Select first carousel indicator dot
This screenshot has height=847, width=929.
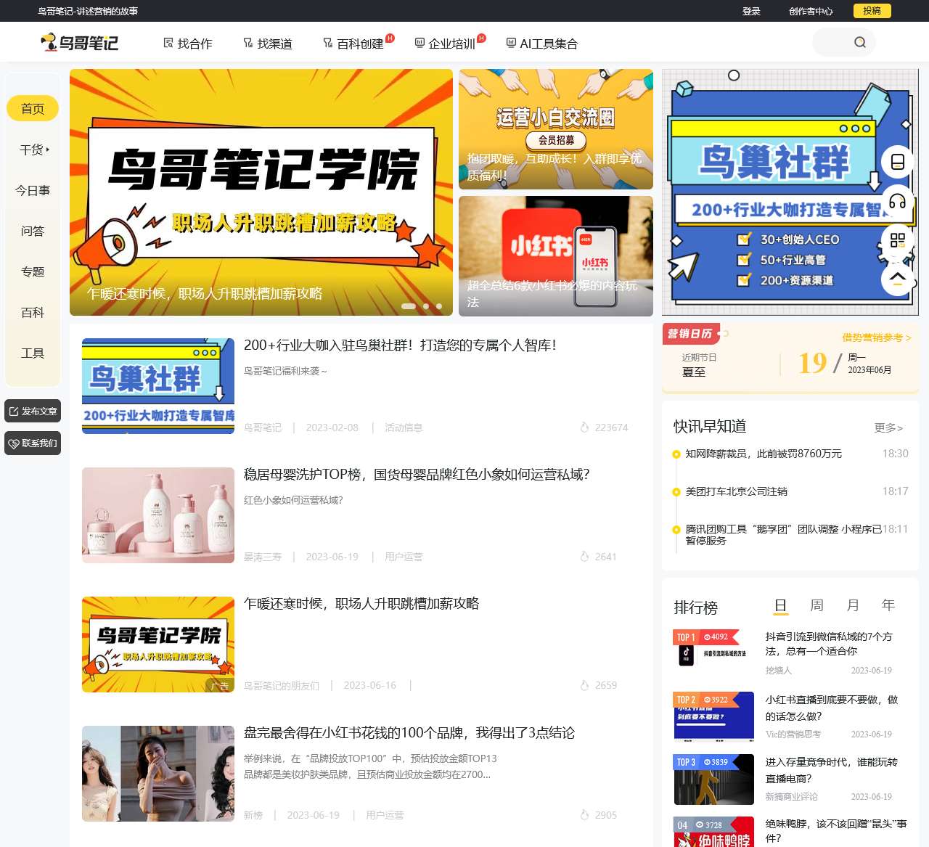coord(409,306)
